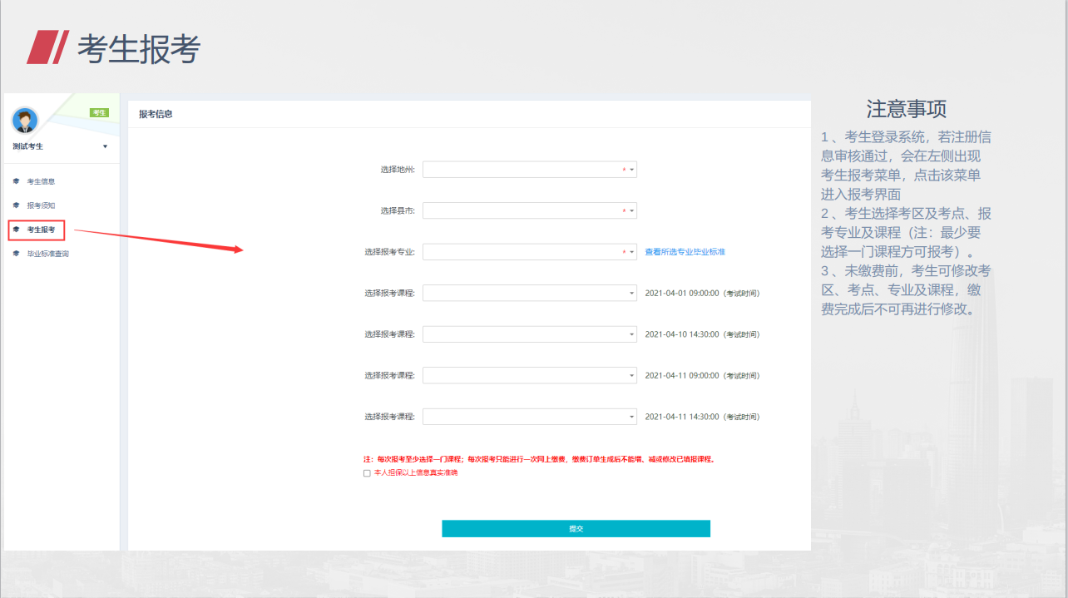Open course dropdown for 2021-04-10 14:30 exam
Viewport: 1068px width, 598px height.
click(529, 334)
